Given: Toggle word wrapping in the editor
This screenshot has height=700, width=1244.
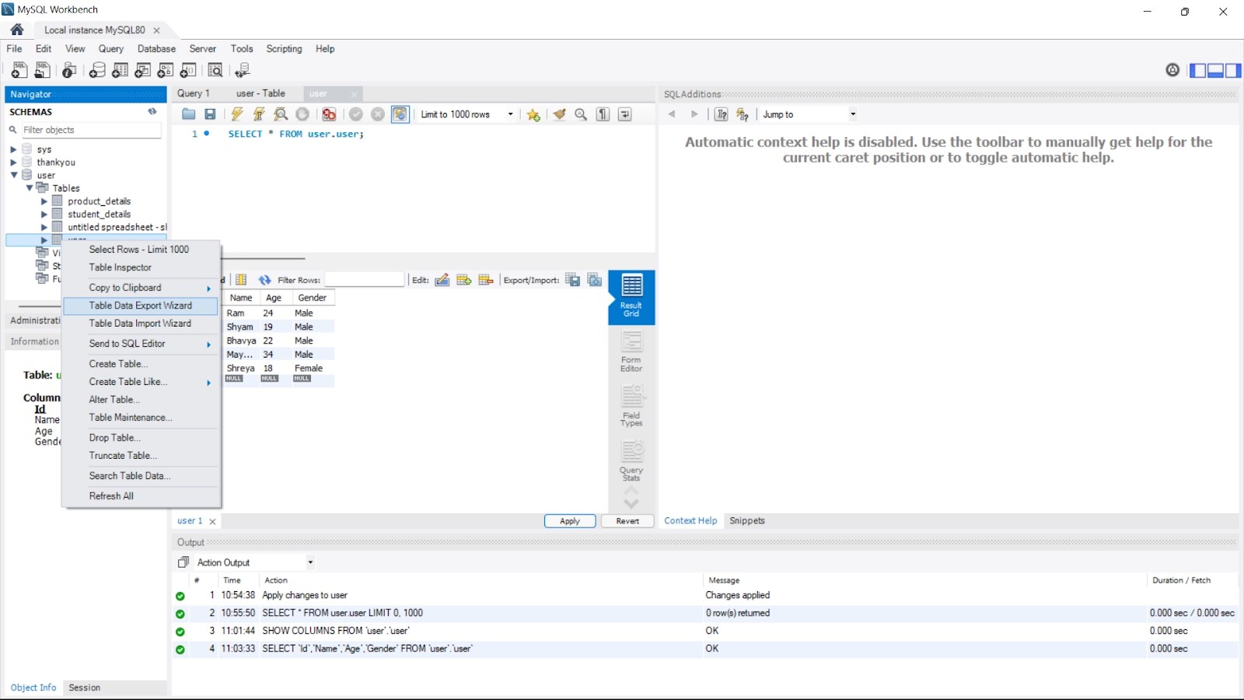Looking at the screenshot, I should pos(624,114).
